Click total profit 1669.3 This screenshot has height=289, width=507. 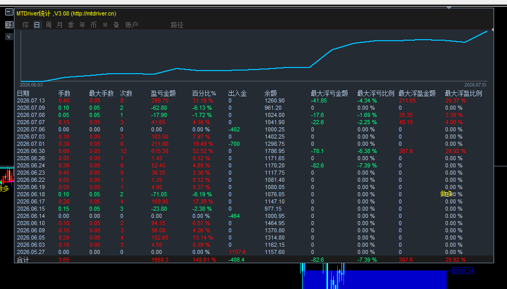pyautogui.click(x=160, y=260)
